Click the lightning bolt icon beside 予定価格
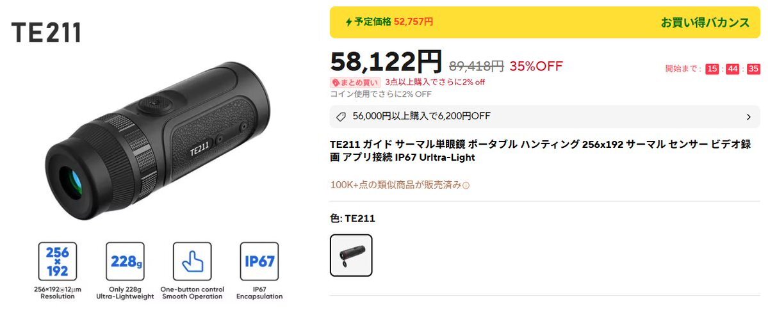This screenshot has height=315, width=768. (x=348, y=22)
